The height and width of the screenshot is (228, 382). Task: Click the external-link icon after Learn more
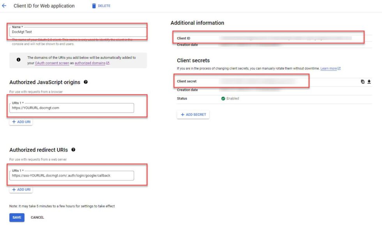point(339,68)
